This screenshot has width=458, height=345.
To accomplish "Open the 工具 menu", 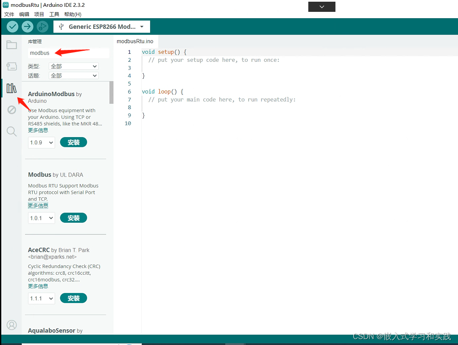I will [x=54, y=14].
